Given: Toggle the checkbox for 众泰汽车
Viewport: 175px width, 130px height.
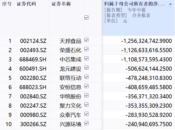Looking at the screenshot, I should tap(86, 114).
